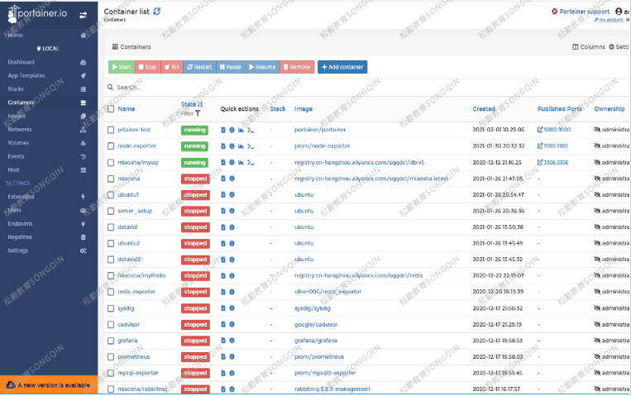Click the Endpoints plug icon in sidebar
The height and width of the screenshot is (396, 631).
pyautogui.click(x=83, y=224)
